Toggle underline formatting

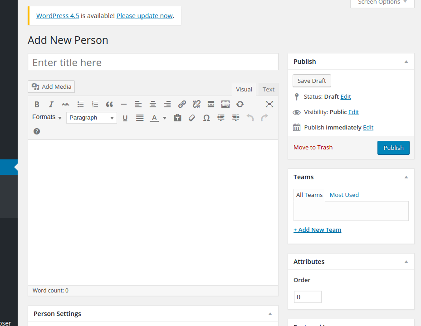pyautogui.click(x=125, y=118)
